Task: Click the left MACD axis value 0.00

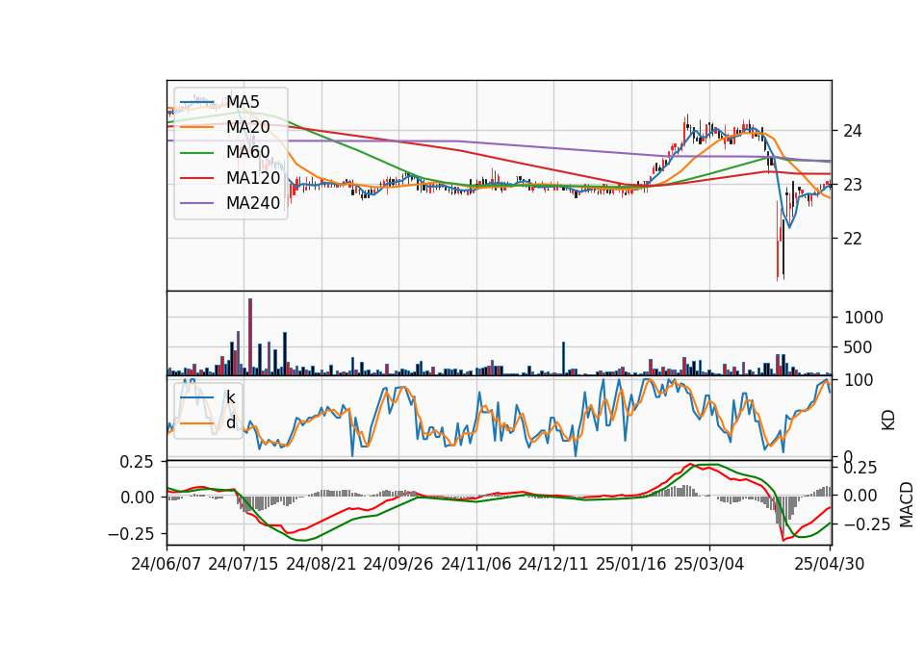Action: click(137, 498)
